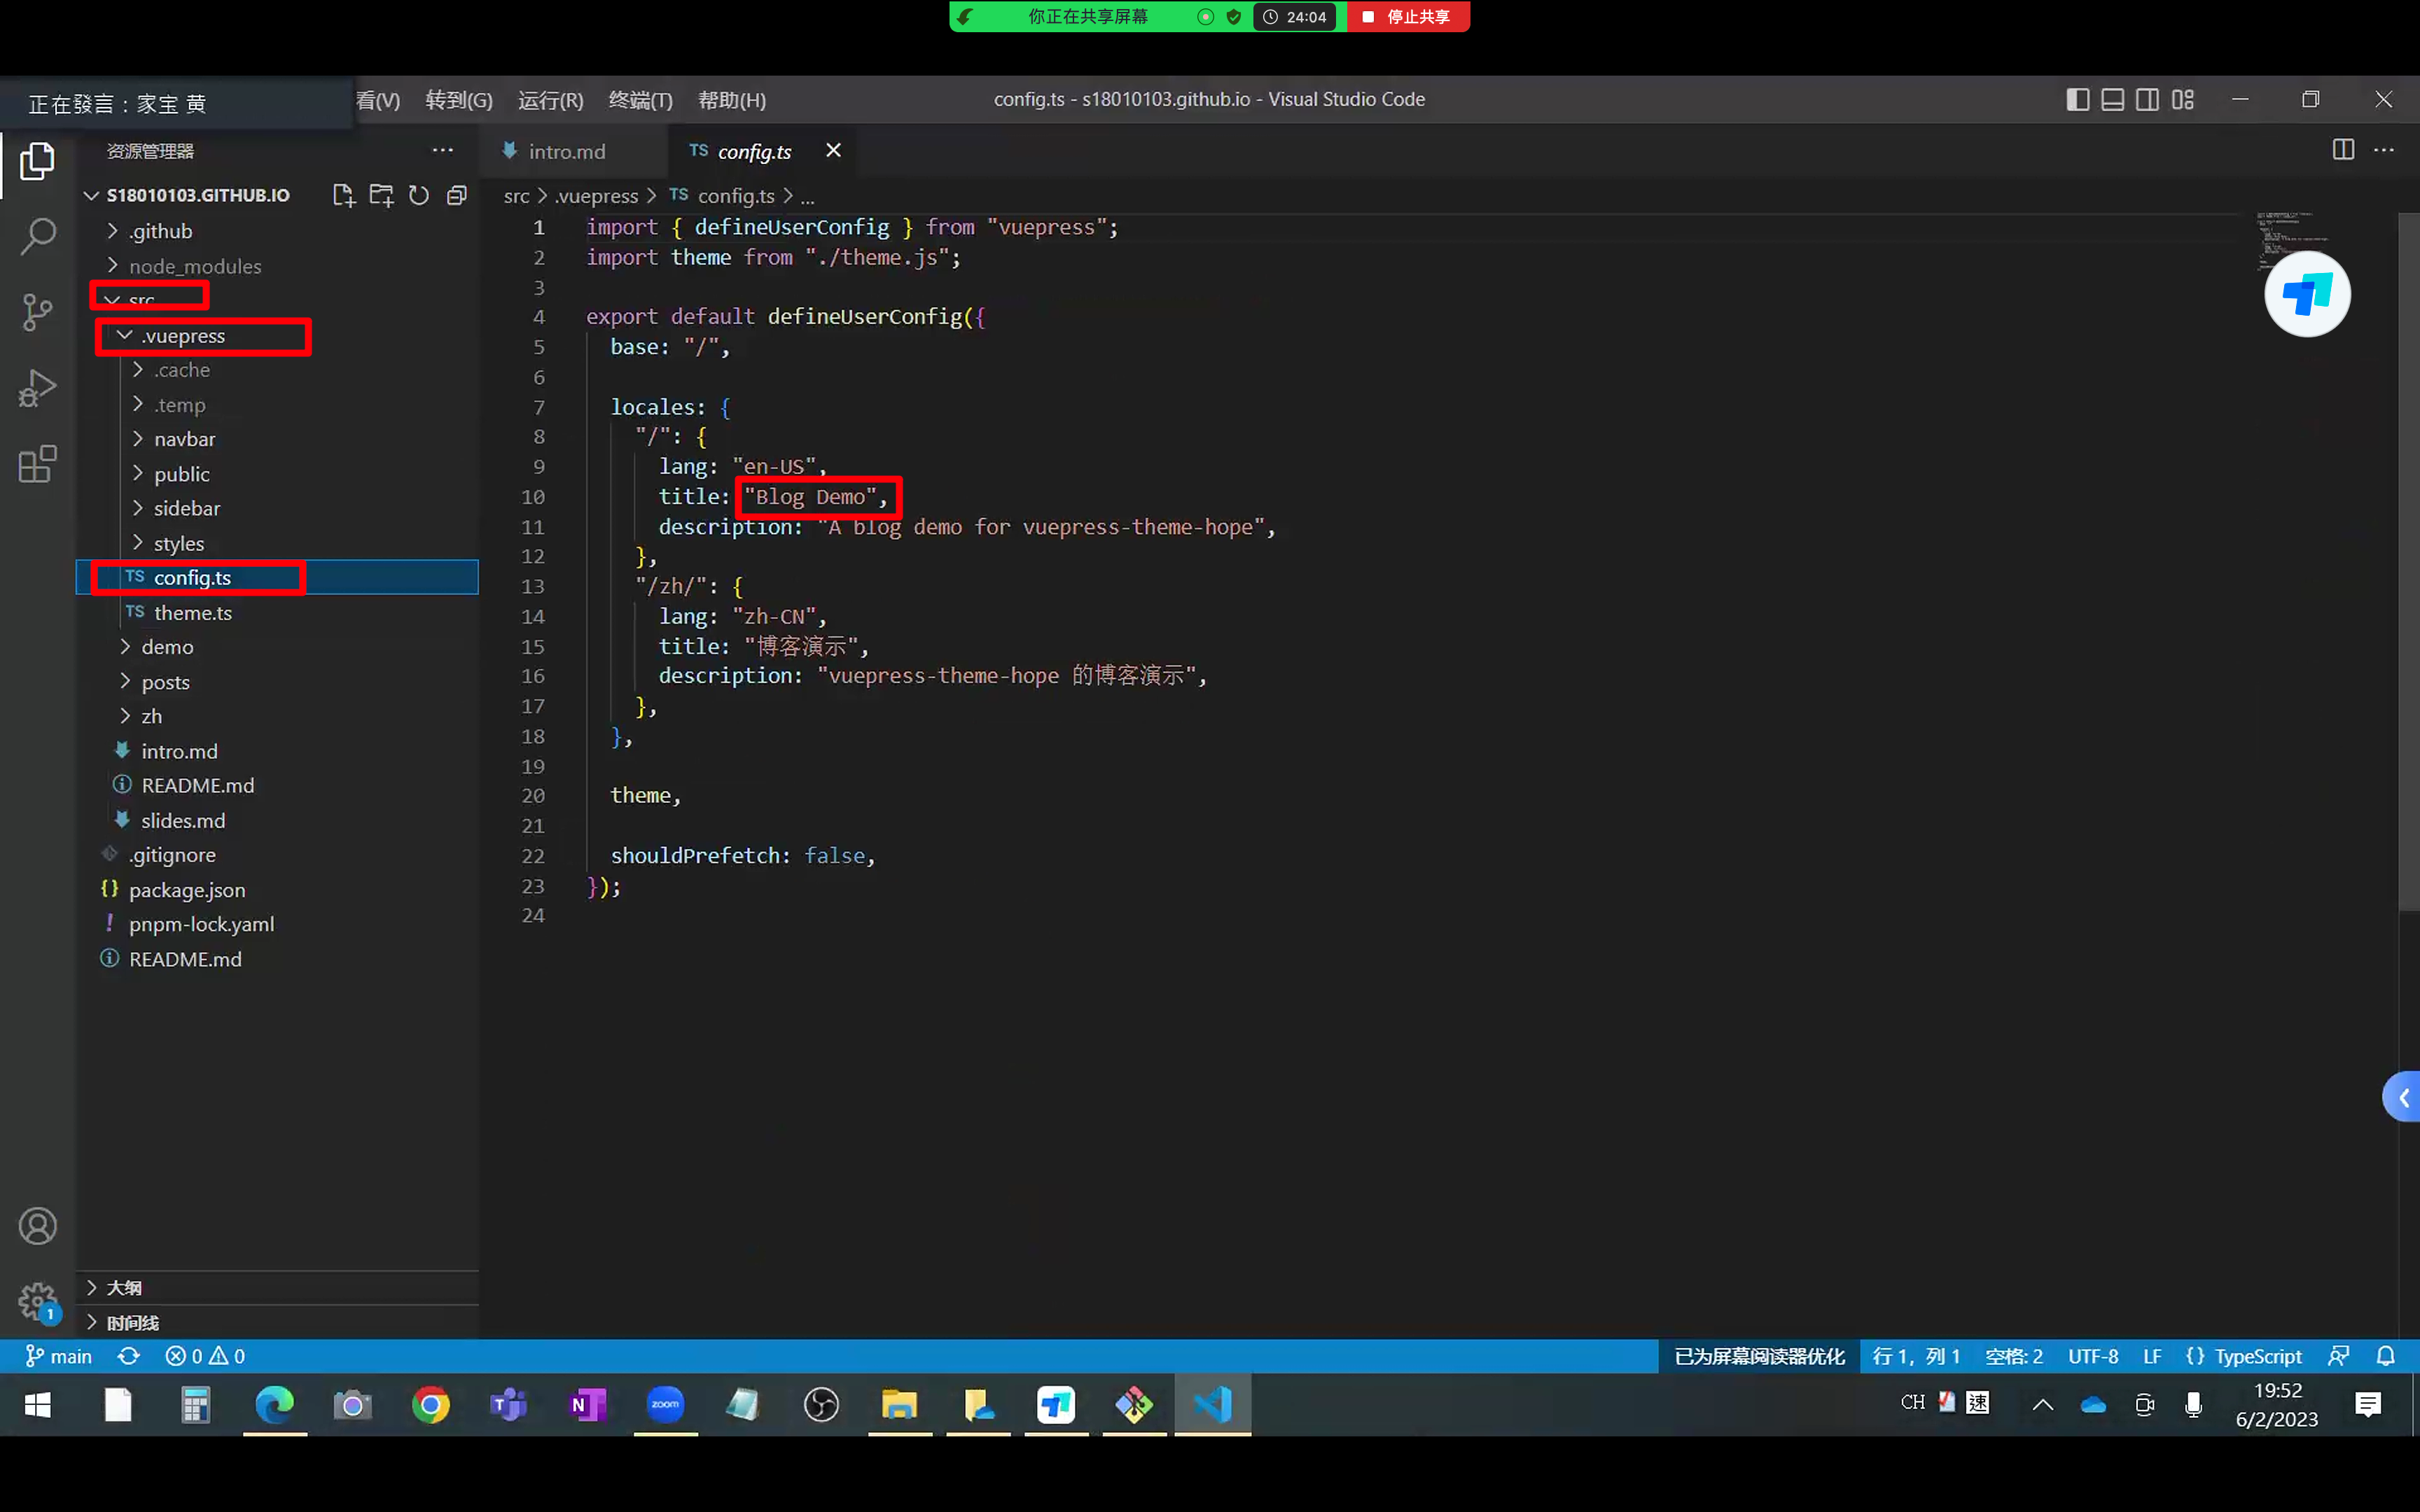Screen dimensions: 2420x1512
Task: Toggle microphone in system tray
Action: (x=2194, y=1405)
